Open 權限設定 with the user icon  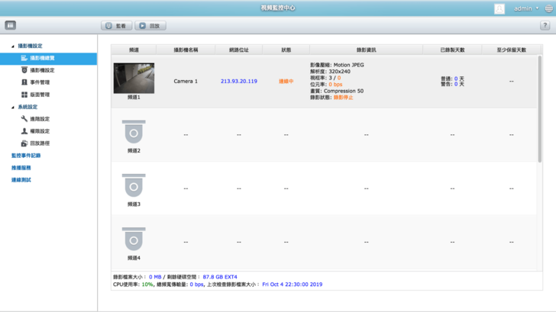(40, 131)
